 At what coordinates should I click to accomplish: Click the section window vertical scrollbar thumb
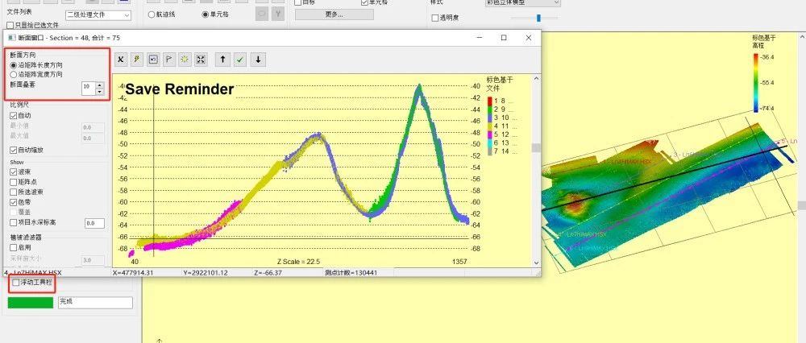click(x=536, y=148)
